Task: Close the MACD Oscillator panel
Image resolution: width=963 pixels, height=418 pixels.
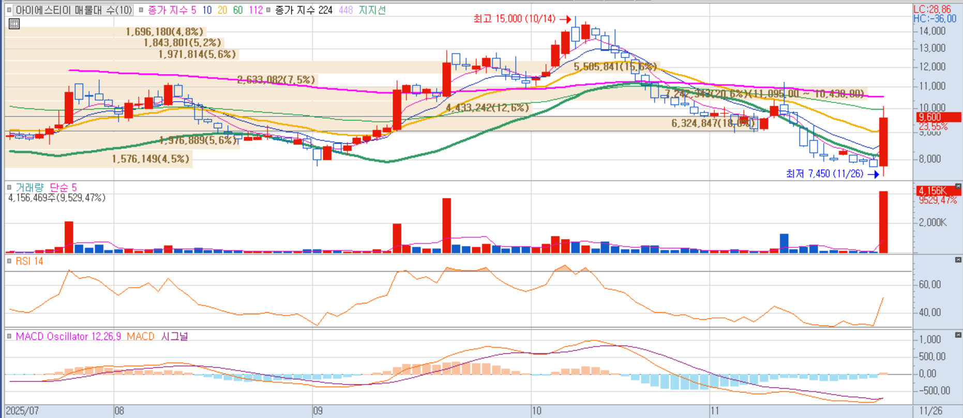Action: tap(958, 335)
